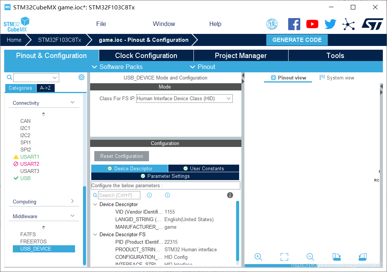Collapse the Middleware category
Image resolution: width=387 pixels, height=272 pixels.
[72, 216]
